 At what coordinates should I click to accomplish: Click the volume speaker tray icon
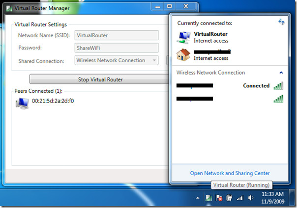click(251, 198)
